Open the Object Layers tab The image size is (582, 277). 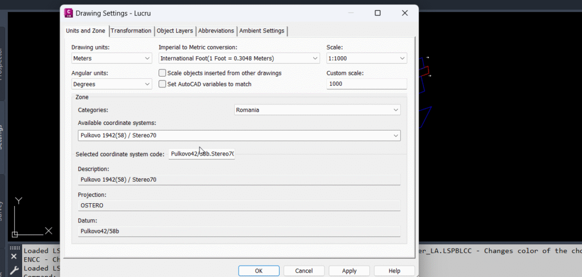(x=175, y=31)
